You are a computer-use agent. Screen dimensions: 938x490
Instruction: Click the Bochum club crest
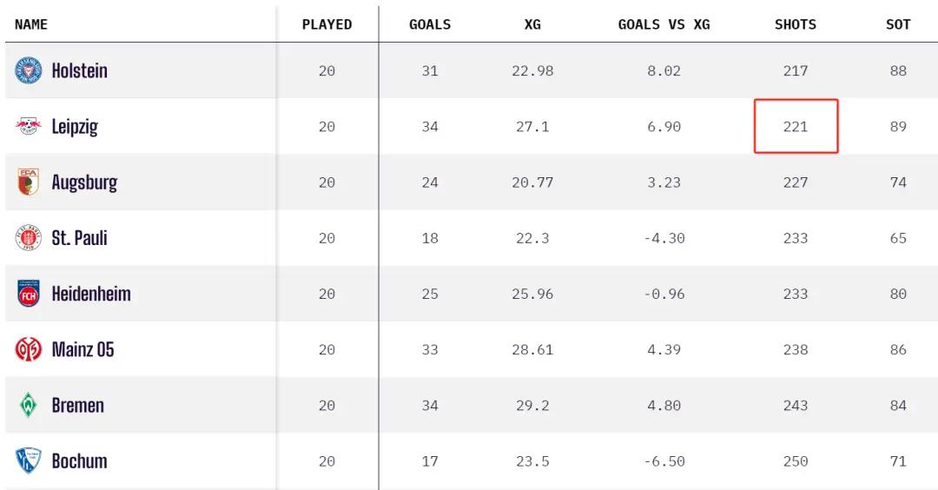point(28,460)
